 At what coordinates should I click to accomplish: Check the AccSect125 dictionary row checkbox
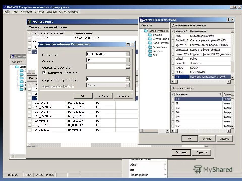[173, 41]
